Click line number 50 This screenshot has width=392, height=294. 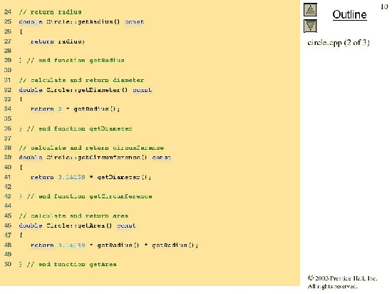point(8,264)
